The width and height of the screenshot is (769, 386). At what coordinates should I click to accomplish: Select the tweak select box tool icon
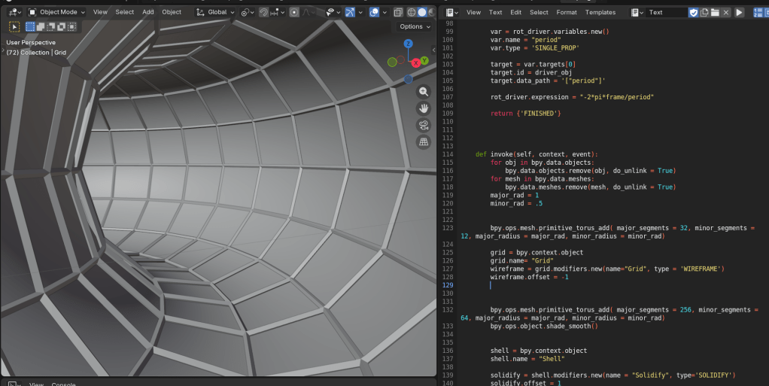pos(14,26)
